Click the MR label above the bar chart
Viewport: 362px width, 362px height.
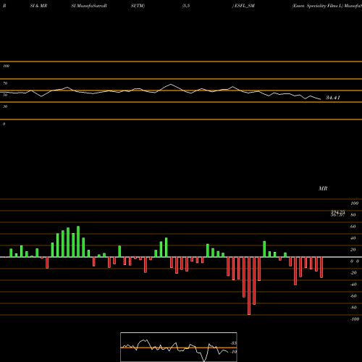point(323,188)
